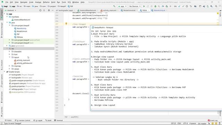Open the Logcat tool window button
Screen dimensions: 222x125
pyautogui.click(x=38, y=120)
